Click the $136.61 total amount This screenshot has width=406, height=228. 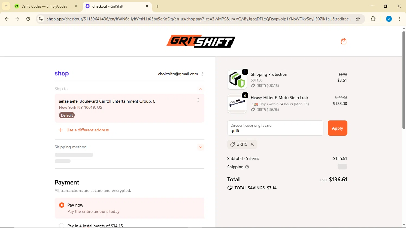coord(338,180)
